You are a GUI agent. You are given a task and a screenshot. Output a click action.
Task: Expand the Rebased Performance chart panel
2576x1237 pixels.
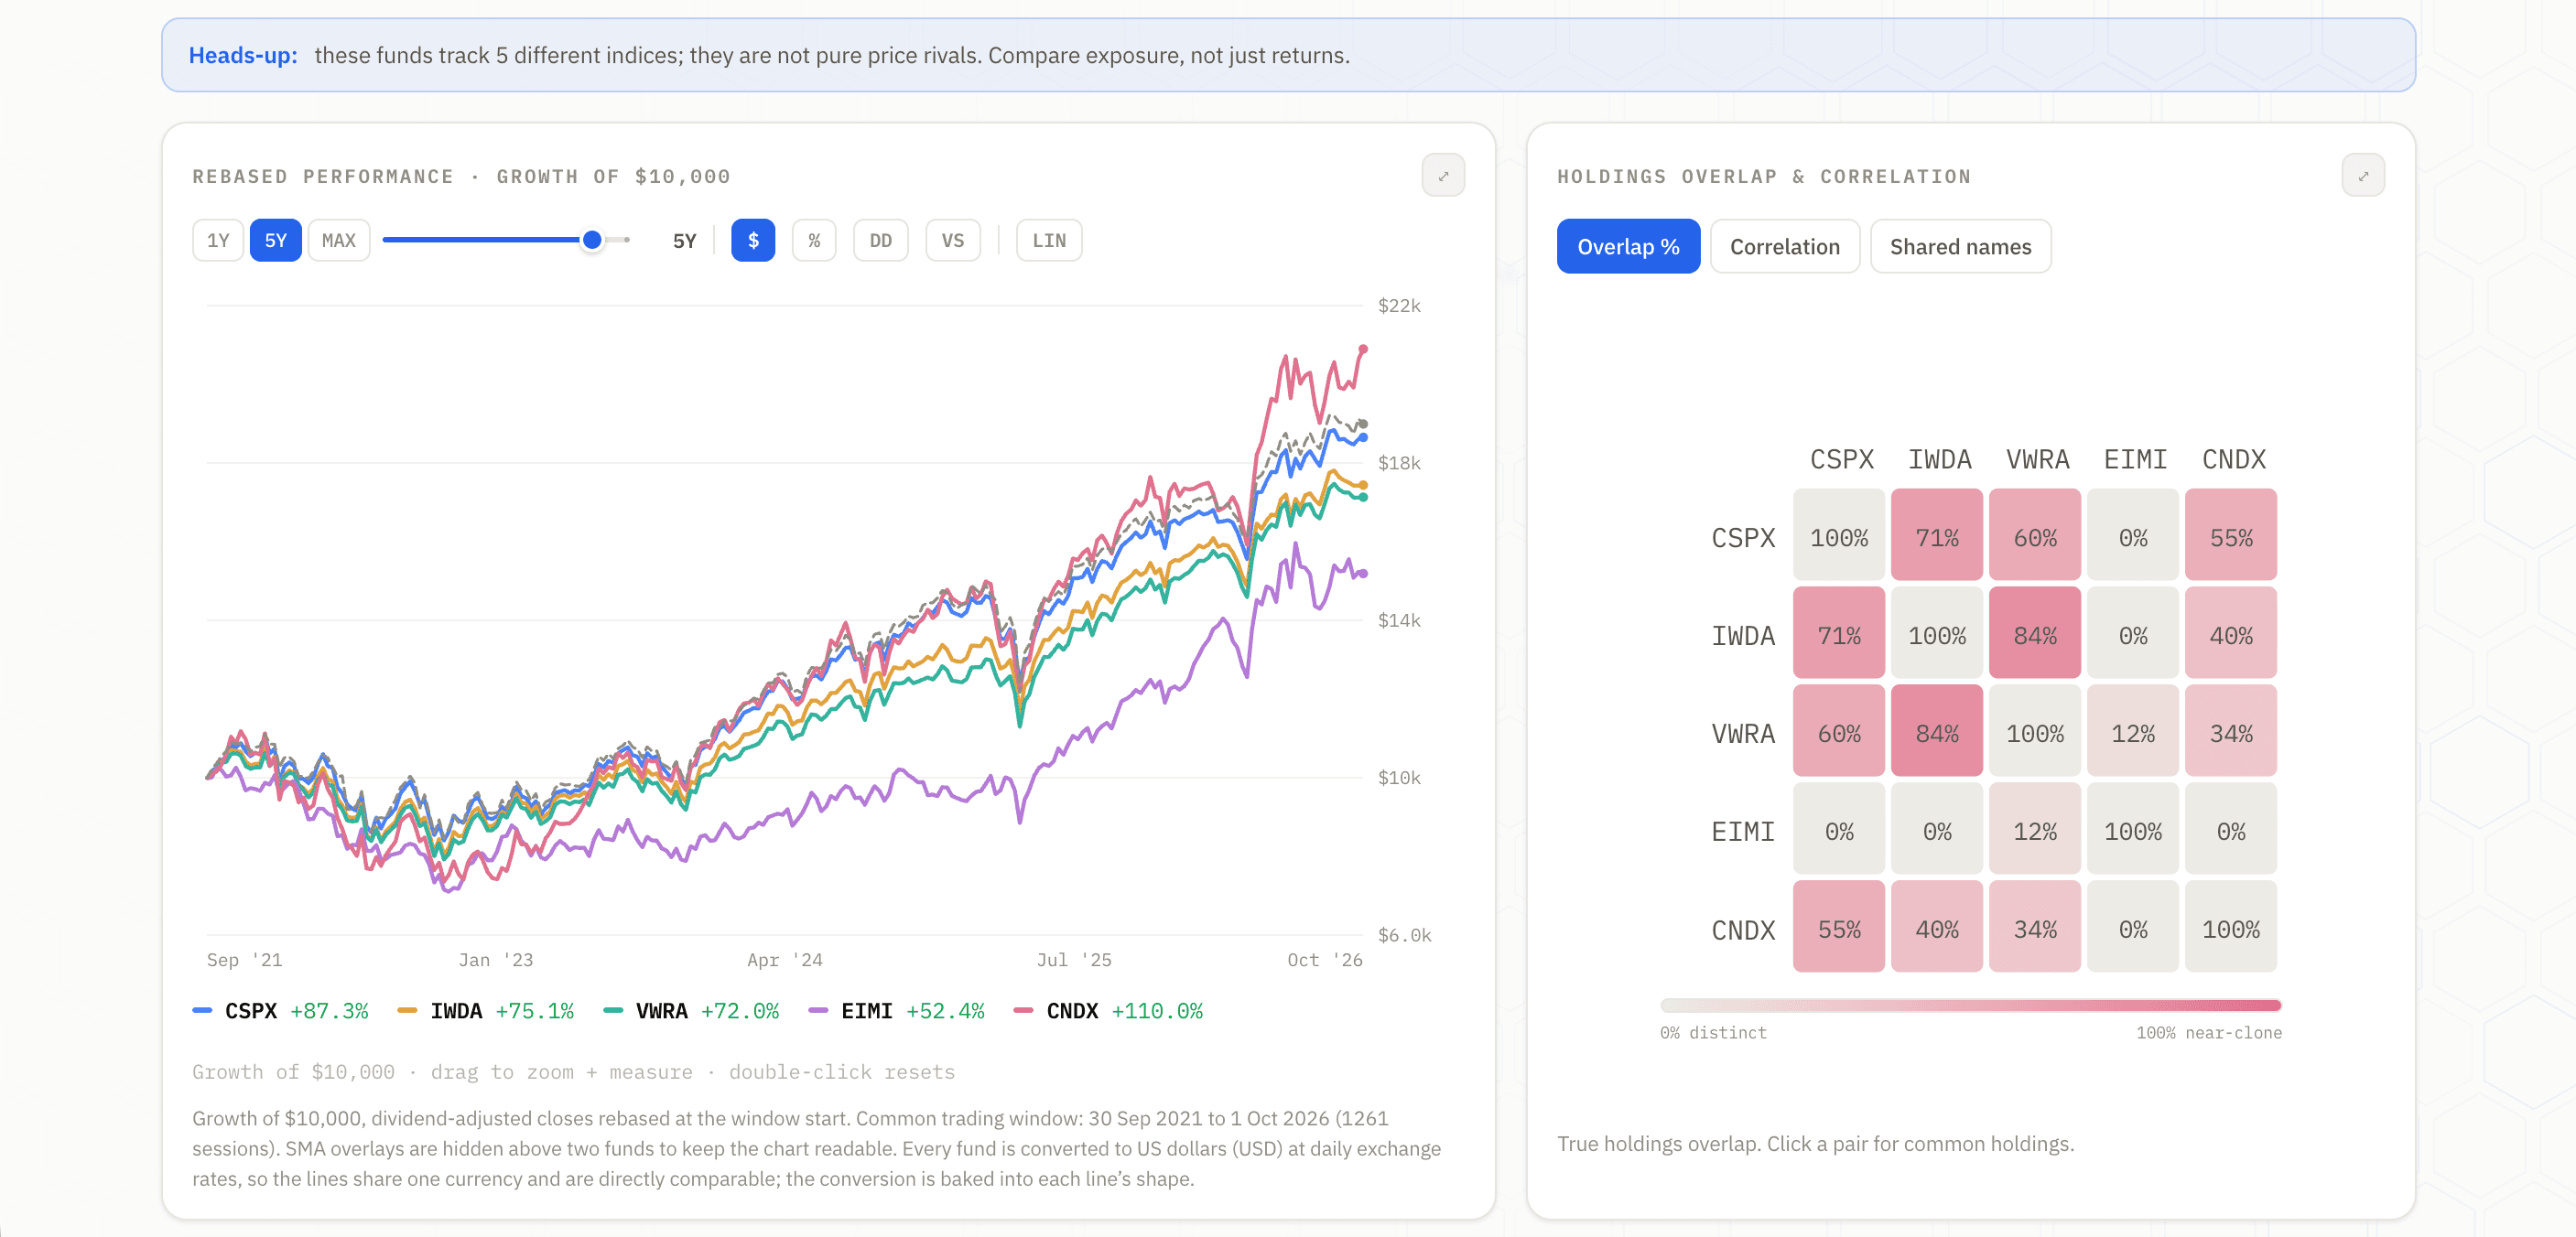pyautogui.click(x=1443, y=176)
